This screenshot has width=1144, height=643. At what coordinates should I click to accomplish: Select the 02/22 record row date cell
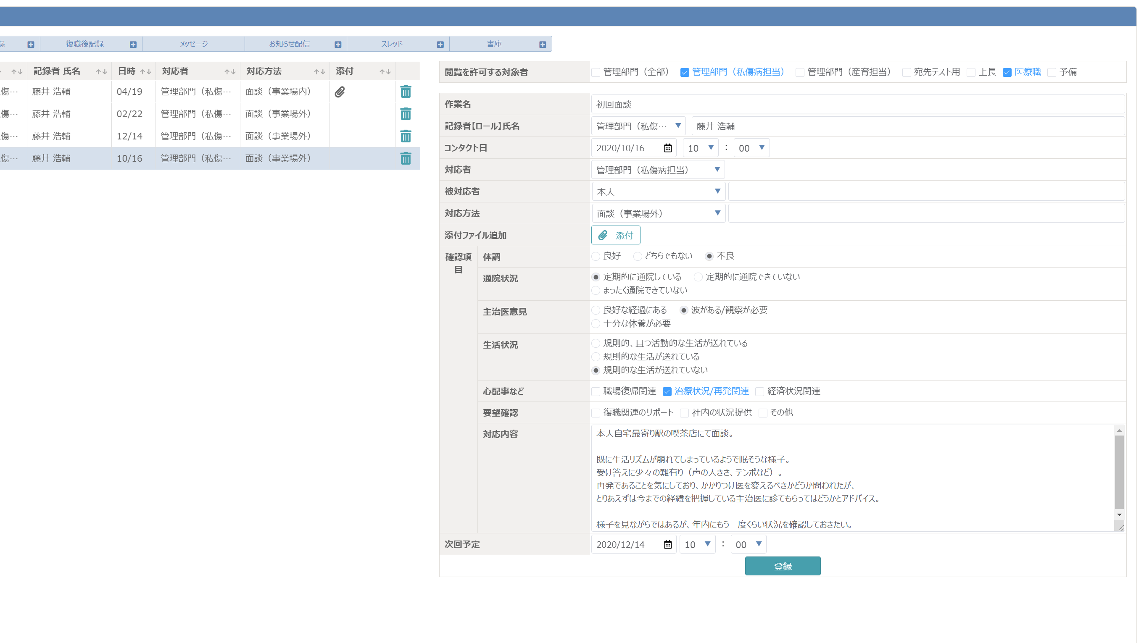[x=133, y=114]
